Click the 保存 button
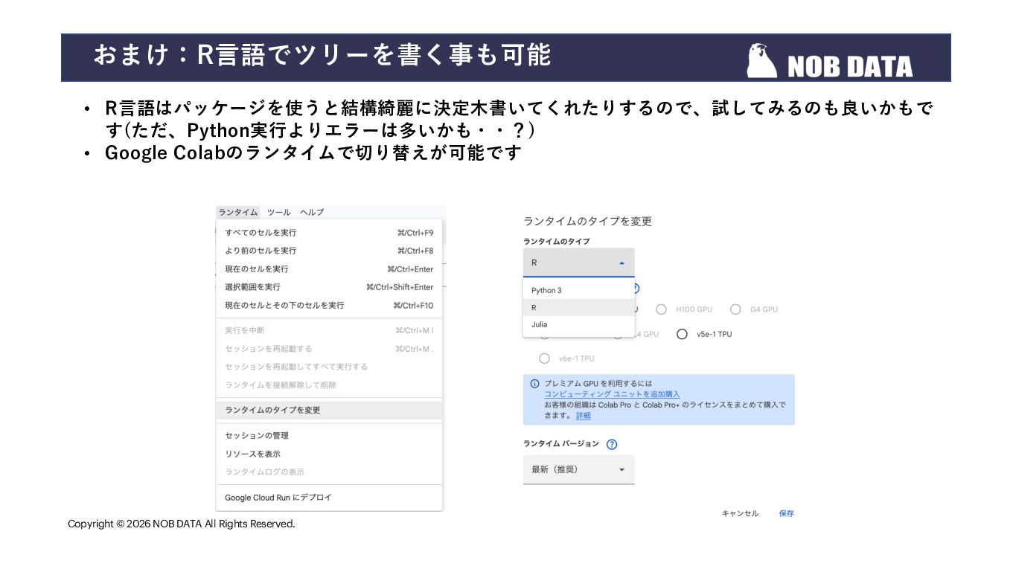 tap(786, 513)
